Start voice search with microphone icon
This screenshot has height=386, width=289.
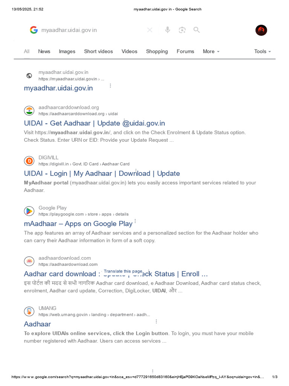[167, 30]
